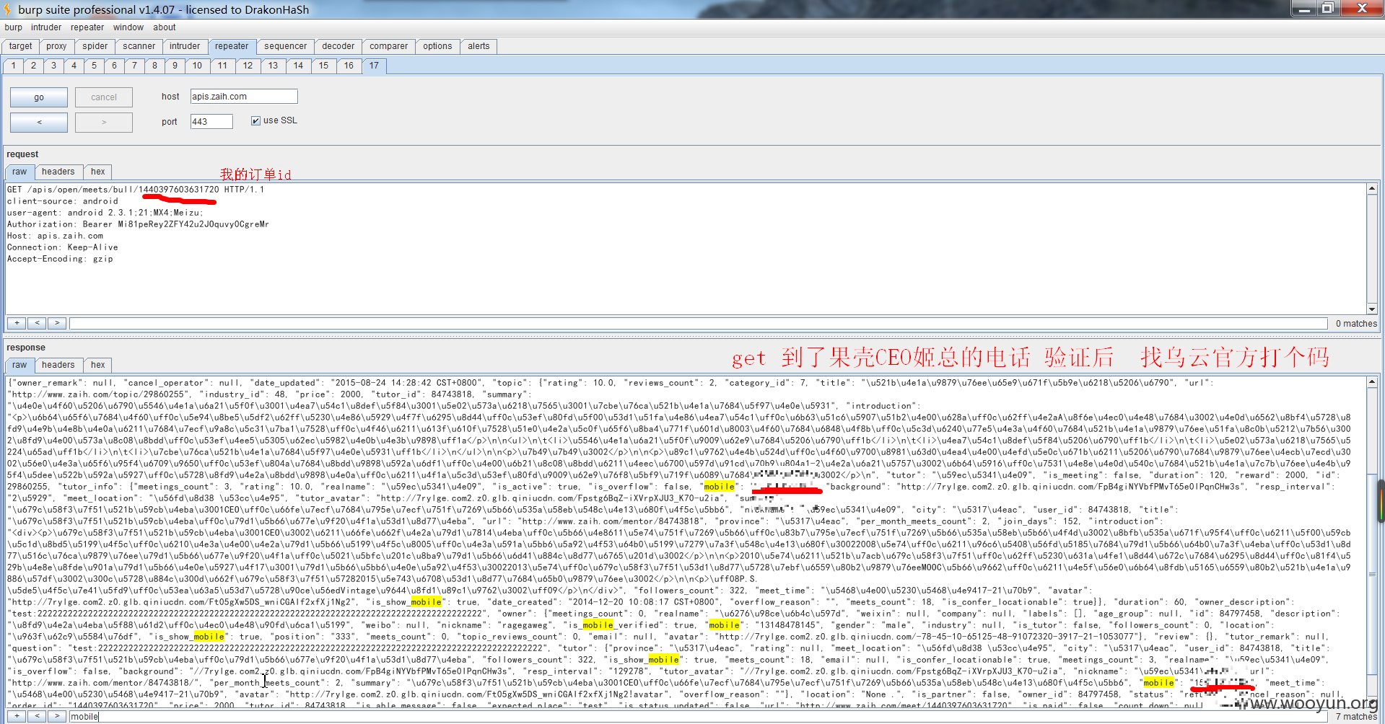
Task: Click request pane scrollbar down arrow
Action: click(1371, 309)
